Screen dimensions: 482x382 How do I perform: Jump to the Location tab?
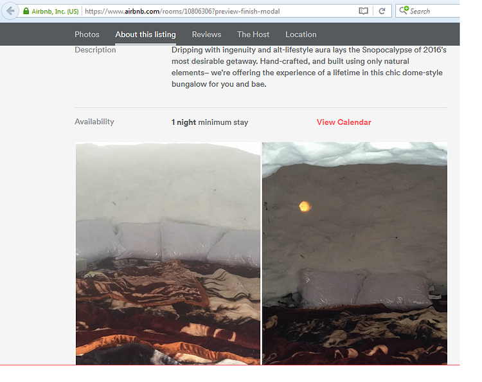301,35
